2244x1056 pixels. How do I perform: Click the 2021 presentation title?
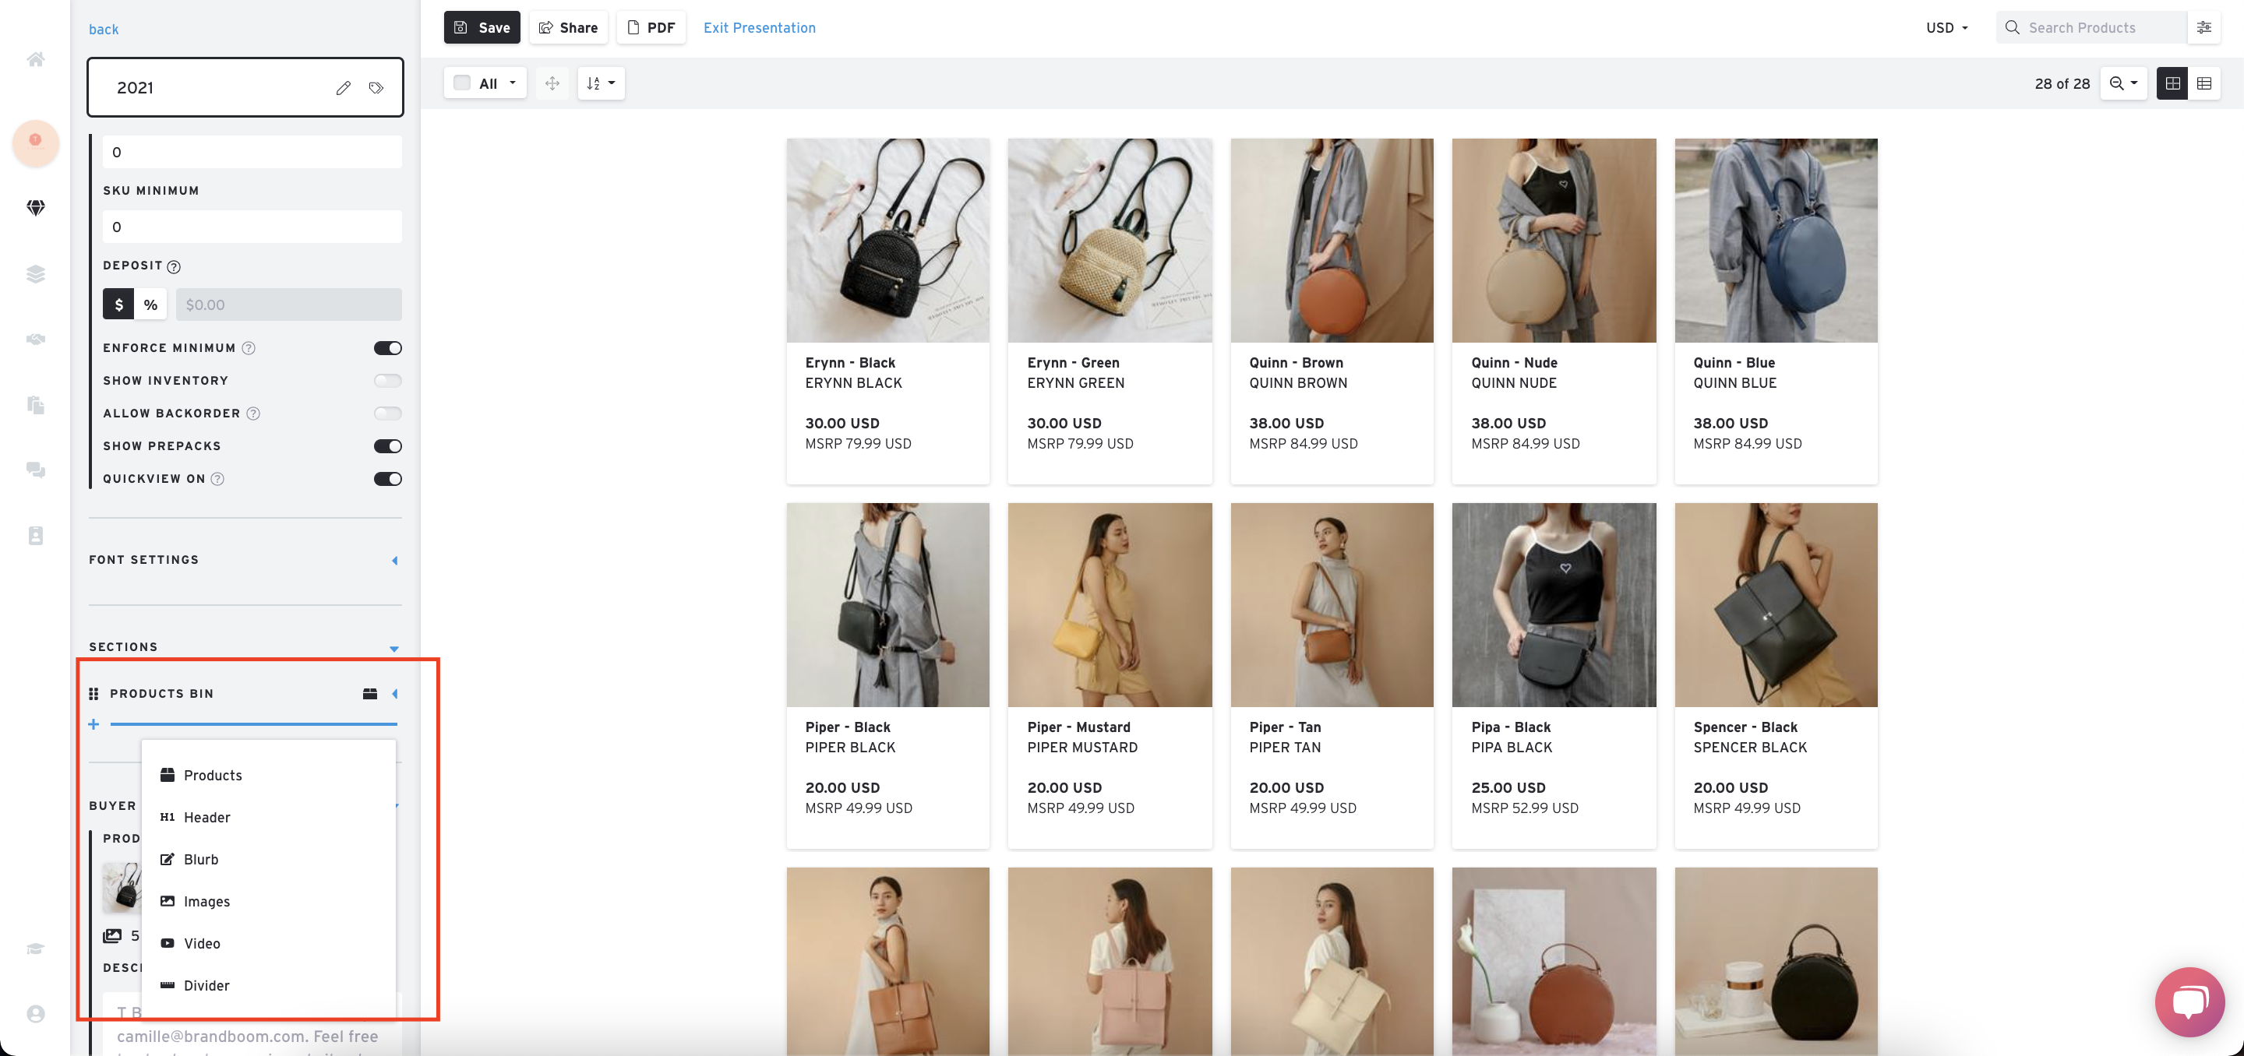click(135, 88)
